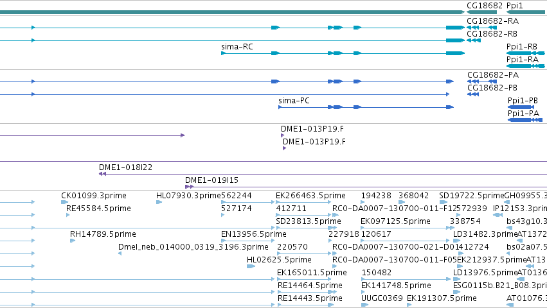Image resolution: width=547 pixels, height=308 pixels.
Task: Select the CG18682-PB protein label
Action: [x=492, y=88]
